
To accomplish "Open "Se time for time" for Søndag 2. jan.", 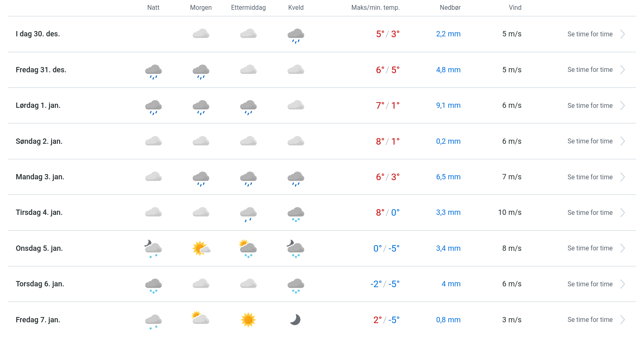I will point(590,141).
